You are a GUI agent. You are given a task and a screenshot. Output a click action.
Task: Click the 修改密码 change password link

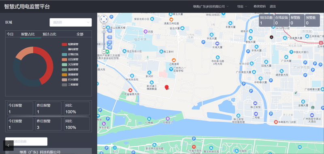260,6
